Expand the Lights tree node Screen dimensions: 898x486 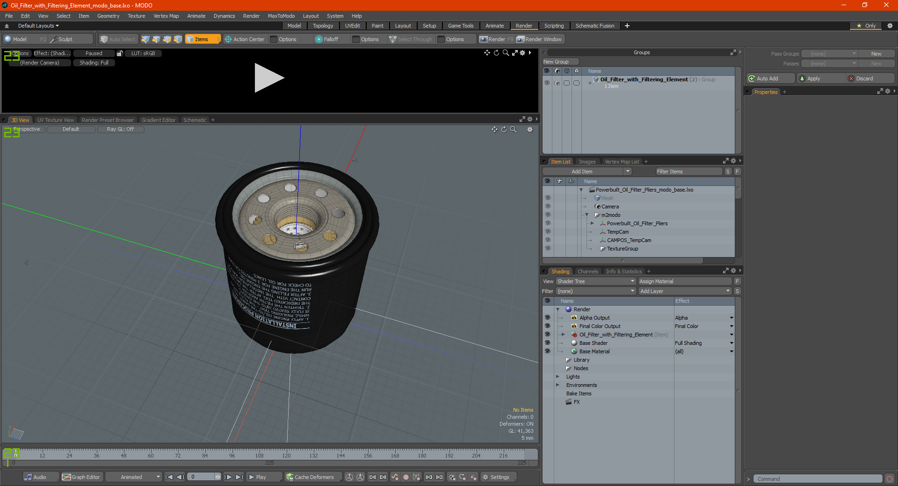click(558, 377)
